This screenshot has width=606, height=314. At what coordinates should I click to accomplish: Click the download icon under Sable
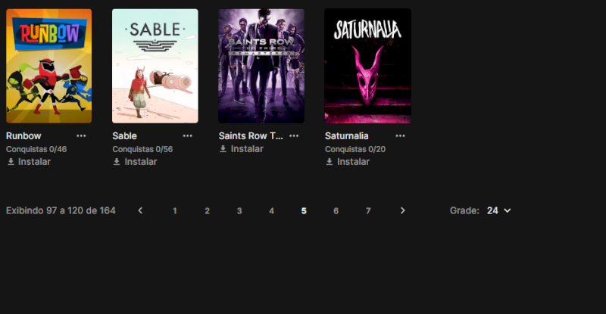tap(117, 162)
